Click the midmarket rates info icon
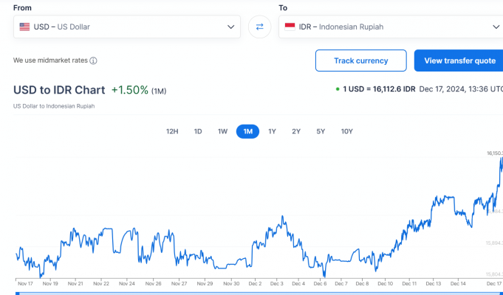 pyautogui.click(x=93, y=61)
